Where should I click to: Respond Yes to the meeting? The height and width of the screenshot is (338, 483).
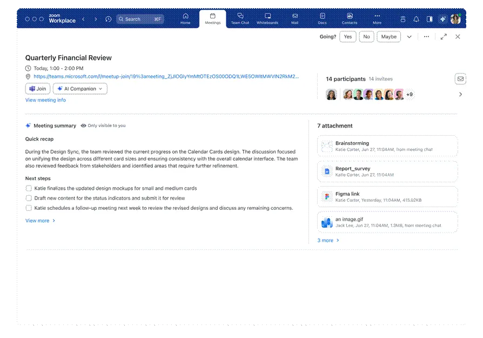tap(348, 37)
